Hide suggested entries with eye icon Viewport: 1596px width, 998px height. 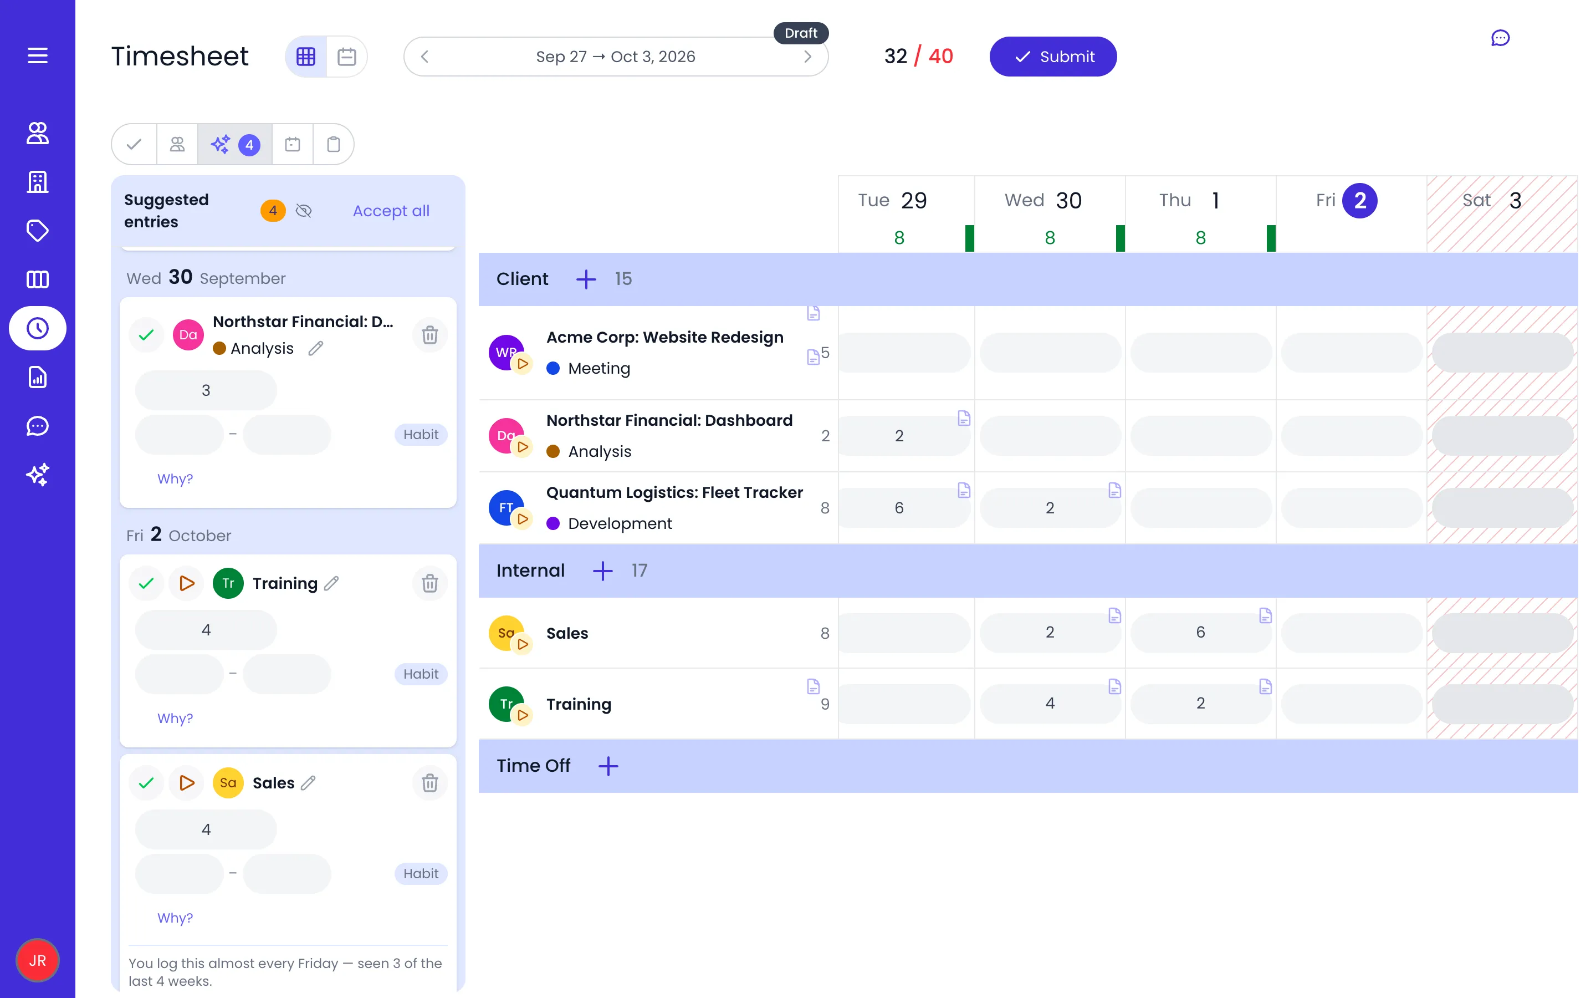click(303, 211)
